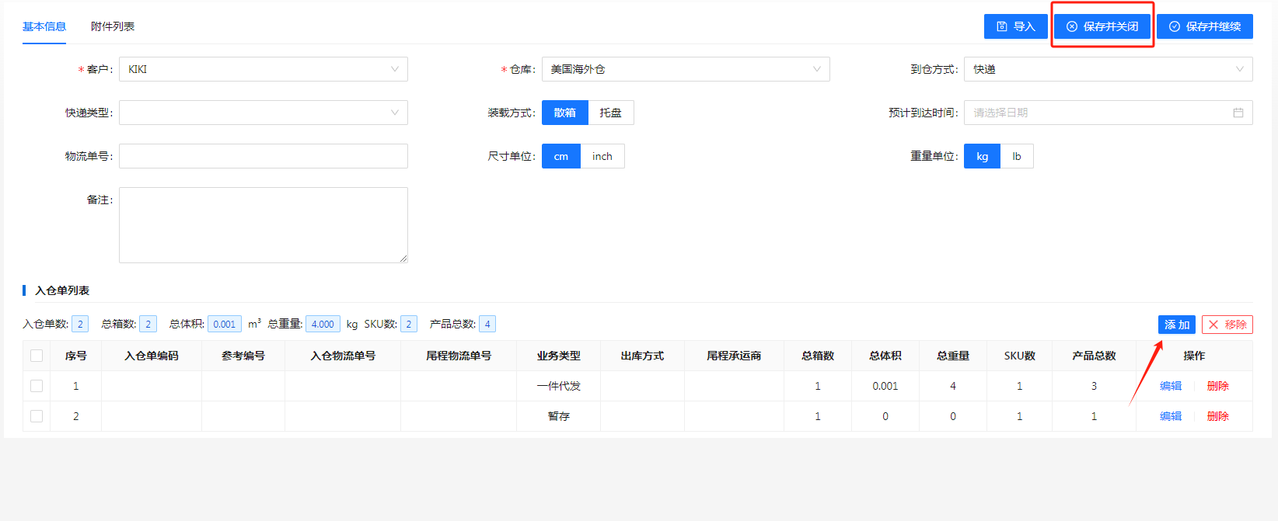
Task: Click the 尾程承运商 column header
Action: [x=734, y=356]
